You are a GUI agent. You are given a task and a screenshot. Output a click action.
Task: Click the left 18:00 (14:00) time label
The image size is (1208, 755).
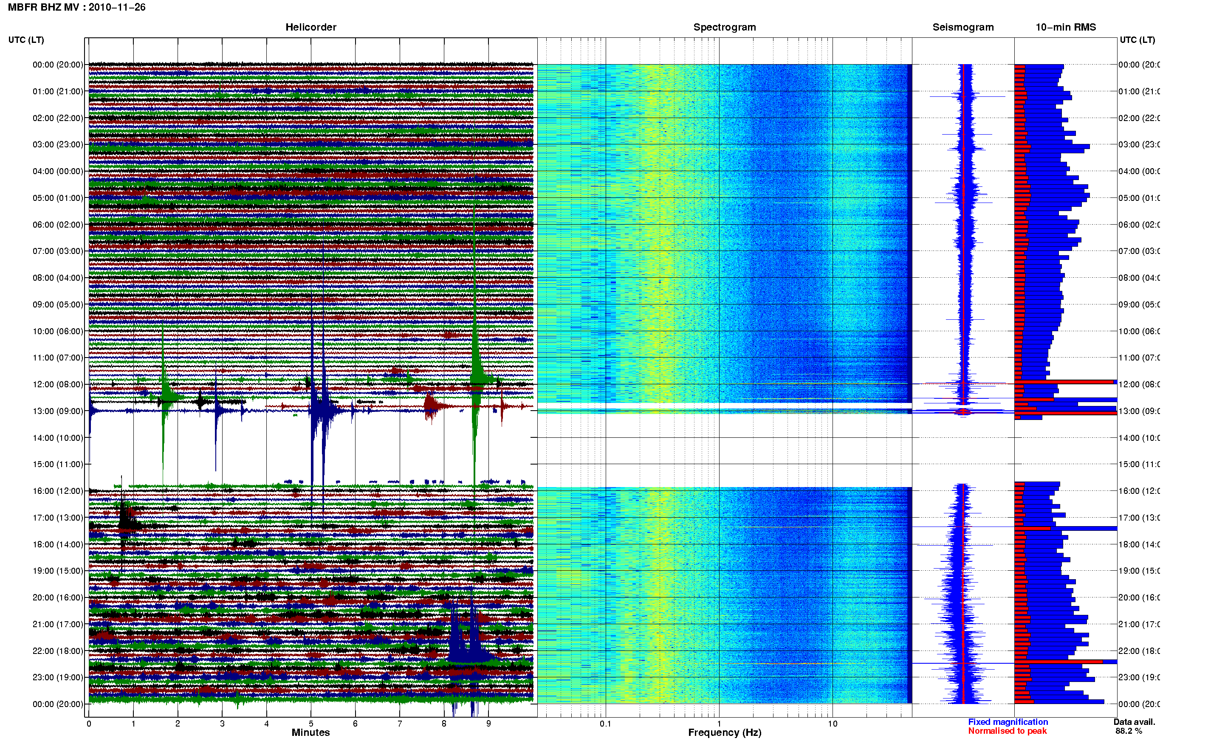pyautogui.click(x=58, y=544)
